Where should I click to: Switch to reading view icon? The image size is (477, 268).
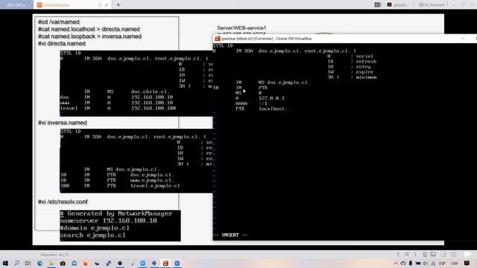point(454,255)
